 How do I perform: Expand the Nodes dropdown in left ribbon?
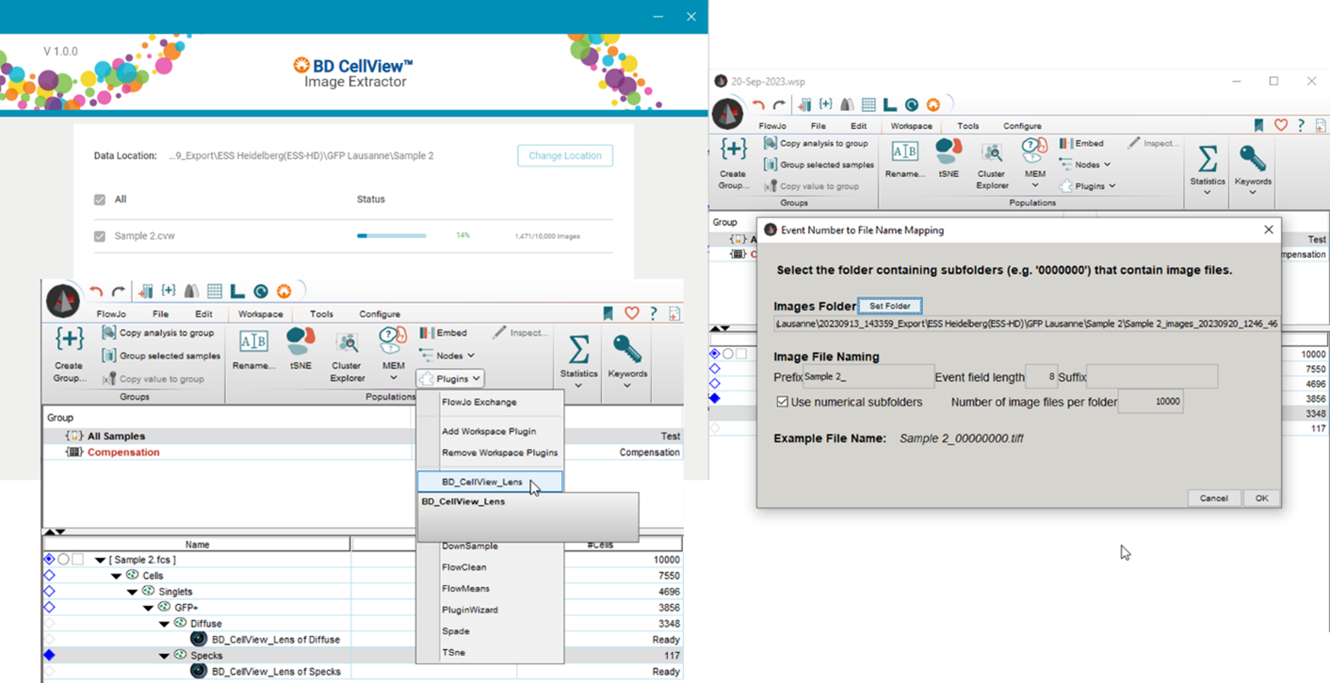(447, 356)
